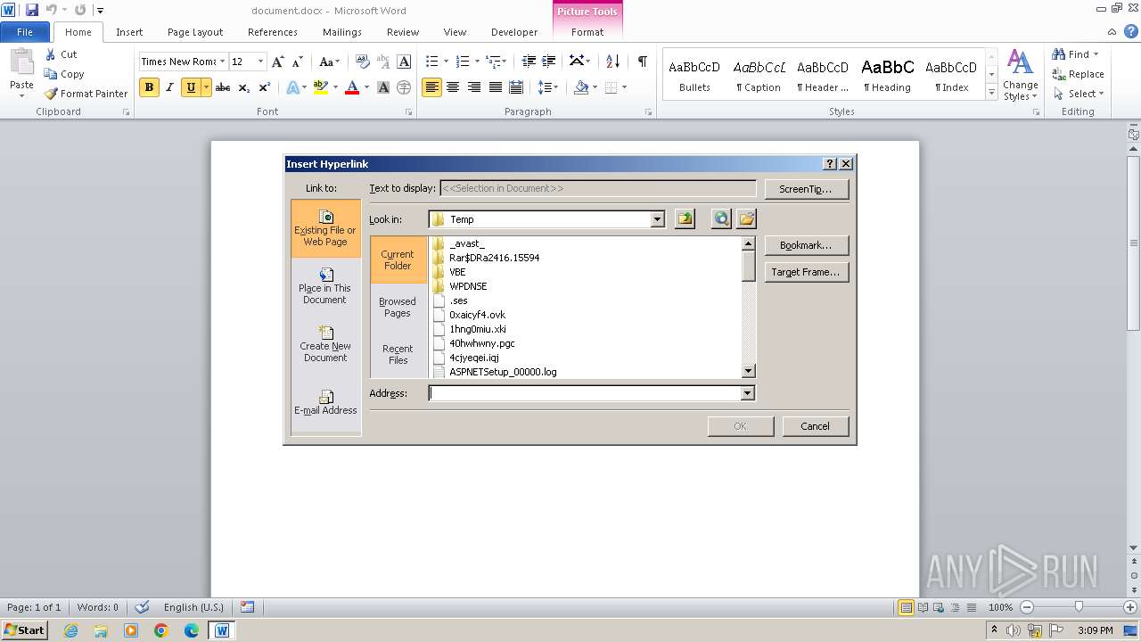The image size is (1141, 642).
Task: Click Decrease Indent icon
Action: pyautogui.click(x=529, y=62)
